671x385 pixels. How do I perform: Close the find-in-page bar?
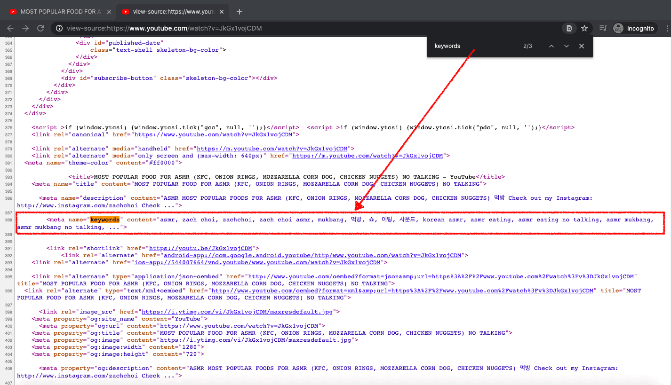[581, 46]
